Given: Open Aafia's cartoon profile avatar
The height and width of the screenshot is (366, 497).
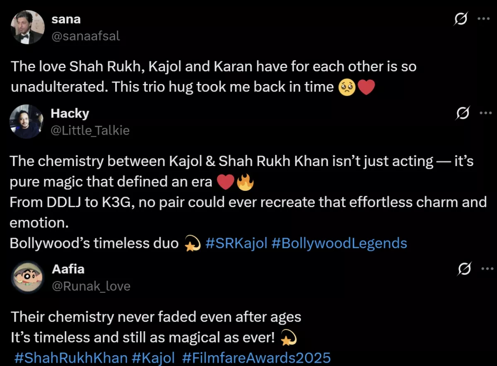Looking at the screenshot, I should (27, 277).
